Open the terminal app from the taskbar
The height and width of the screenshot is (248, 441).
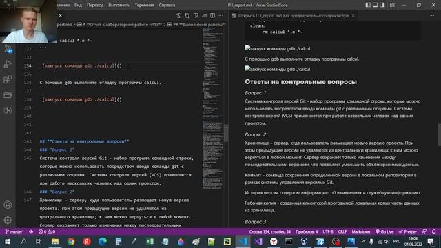289,242
